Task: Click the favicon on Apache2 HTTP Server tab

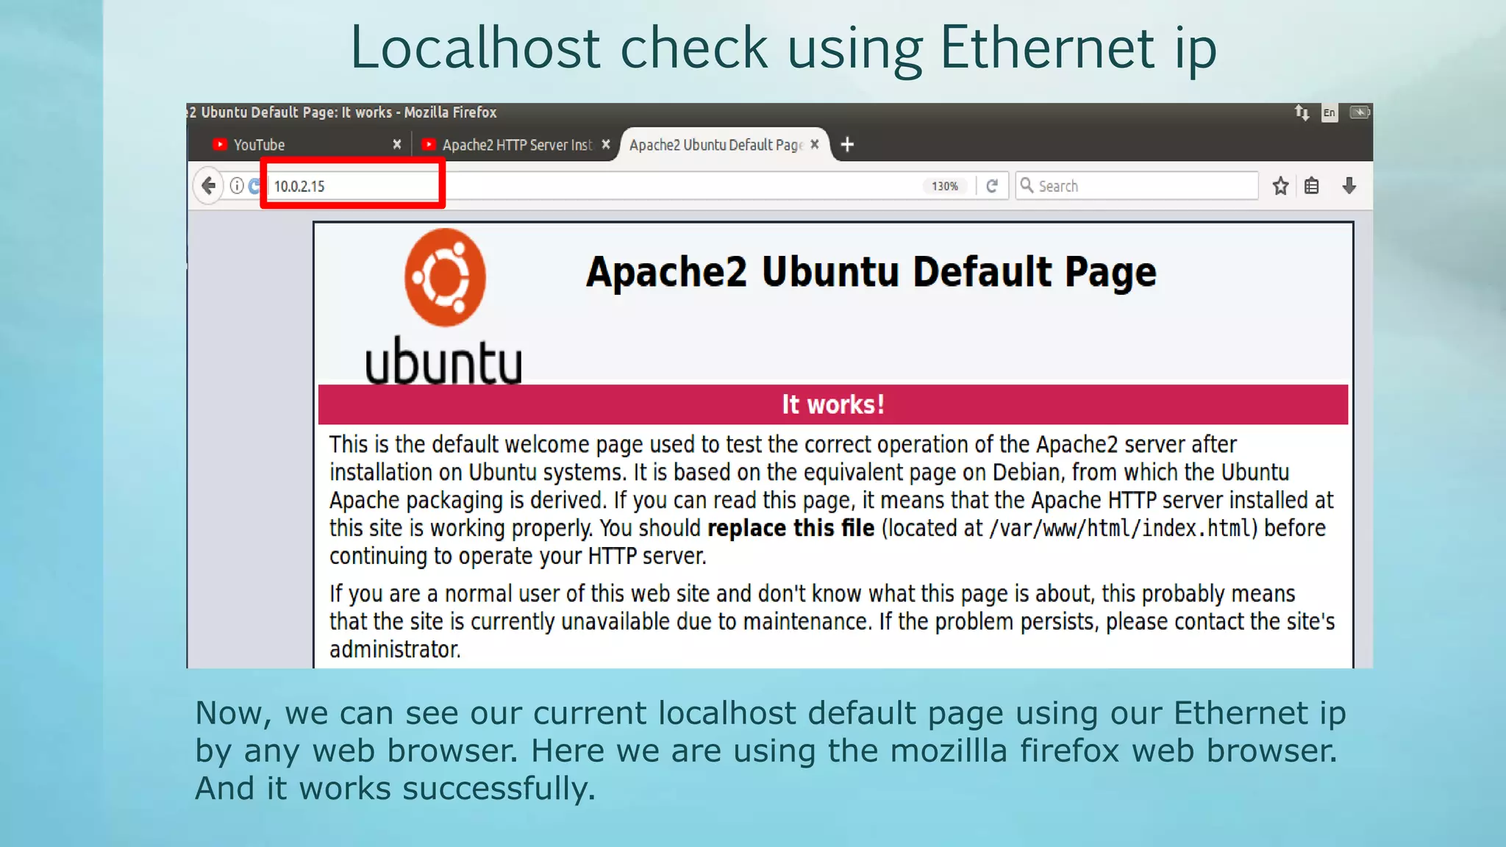Action: click(x=429, y=144)
